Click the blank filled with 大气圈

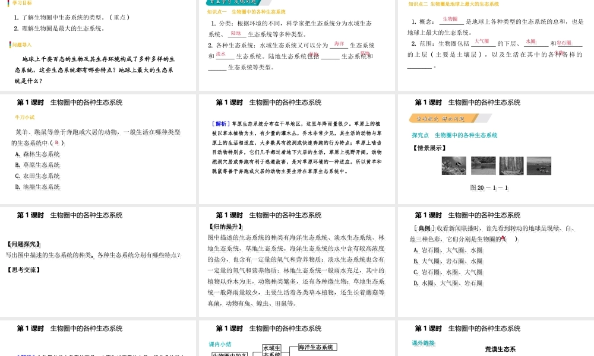click(482, 42)
